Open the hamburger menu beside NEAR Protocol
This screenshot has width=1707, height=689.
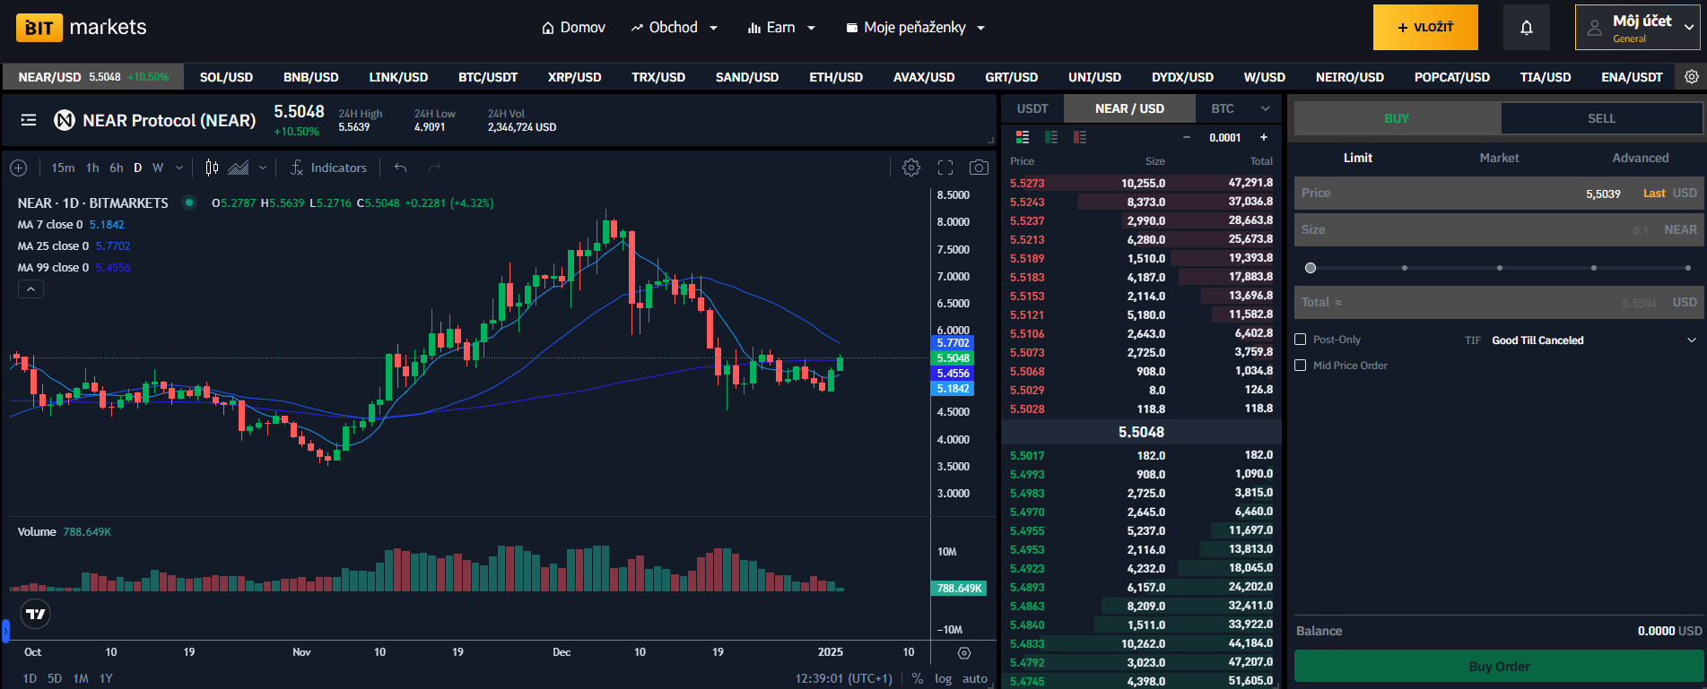click(x=29, y=120)
